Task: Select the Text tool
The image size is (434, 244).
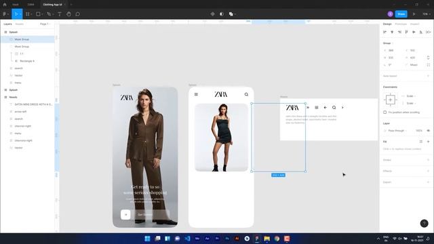Action: point(60,14)
